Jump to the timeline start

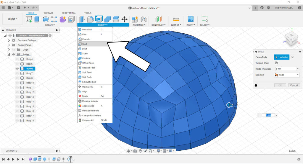click(x=3, y=159)
